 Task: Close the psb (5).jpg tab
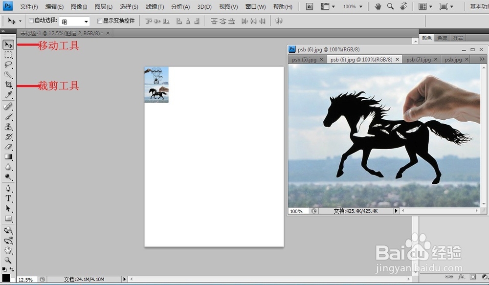click(321, 59)
